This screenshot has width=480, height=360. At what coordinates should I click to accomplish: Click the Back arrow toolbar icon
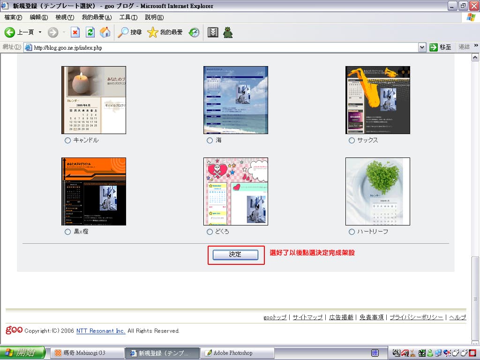tap(10, 32)
